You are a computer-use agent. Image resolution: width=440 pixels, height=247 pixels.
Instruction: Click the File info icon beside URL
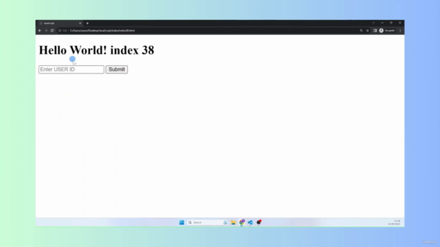click(63, 30)
